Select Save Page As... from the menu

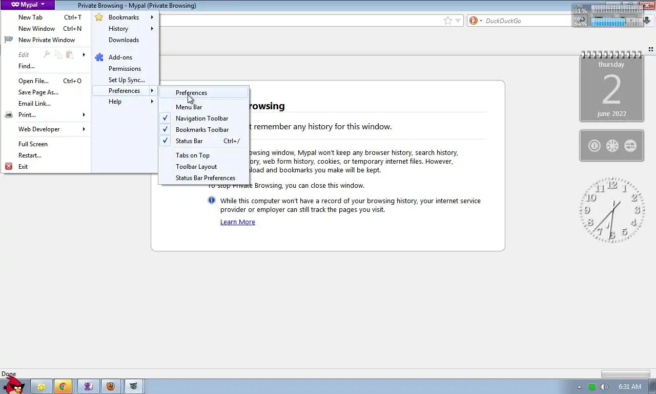click(x=46, y=92)
